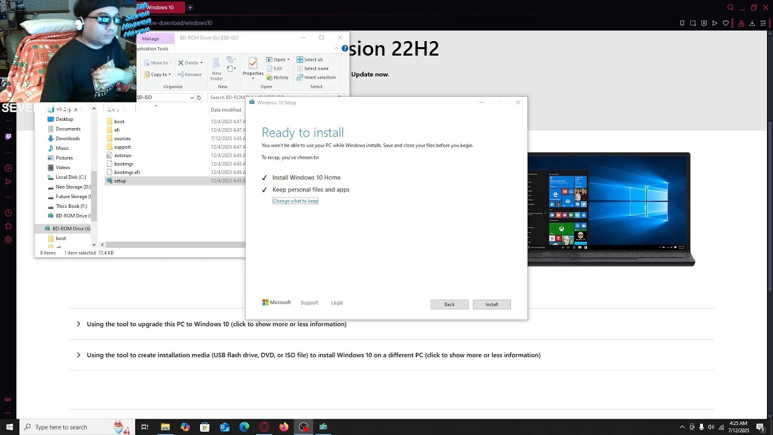Expand the Open dropdown in Explorer ribbon
The height and width of the screenshot is (435, 773).
tap(289, 60)
